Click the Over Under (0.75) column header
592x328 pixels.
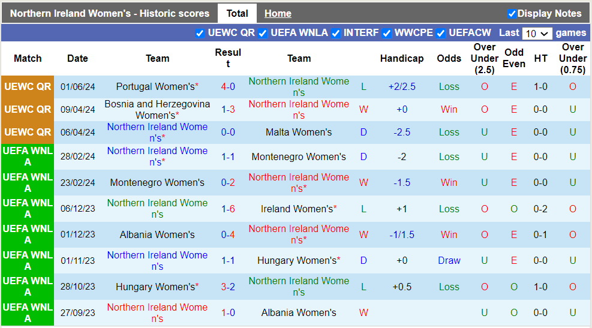pyautogui.click(x=573, y=59)
